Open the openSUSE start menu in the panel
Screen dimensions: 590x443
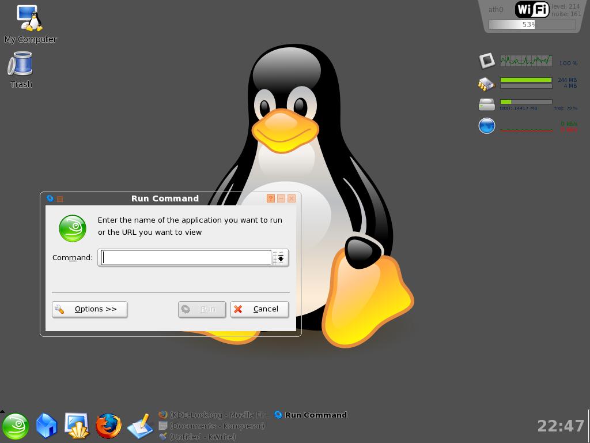16,426
